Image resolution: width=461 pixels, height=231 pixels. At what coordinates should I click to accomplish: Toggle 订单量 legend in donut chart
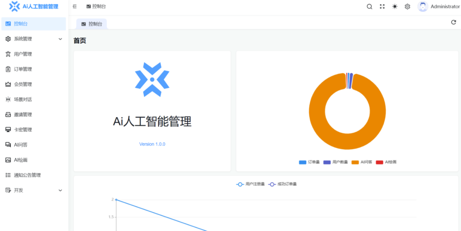(309, 162)
